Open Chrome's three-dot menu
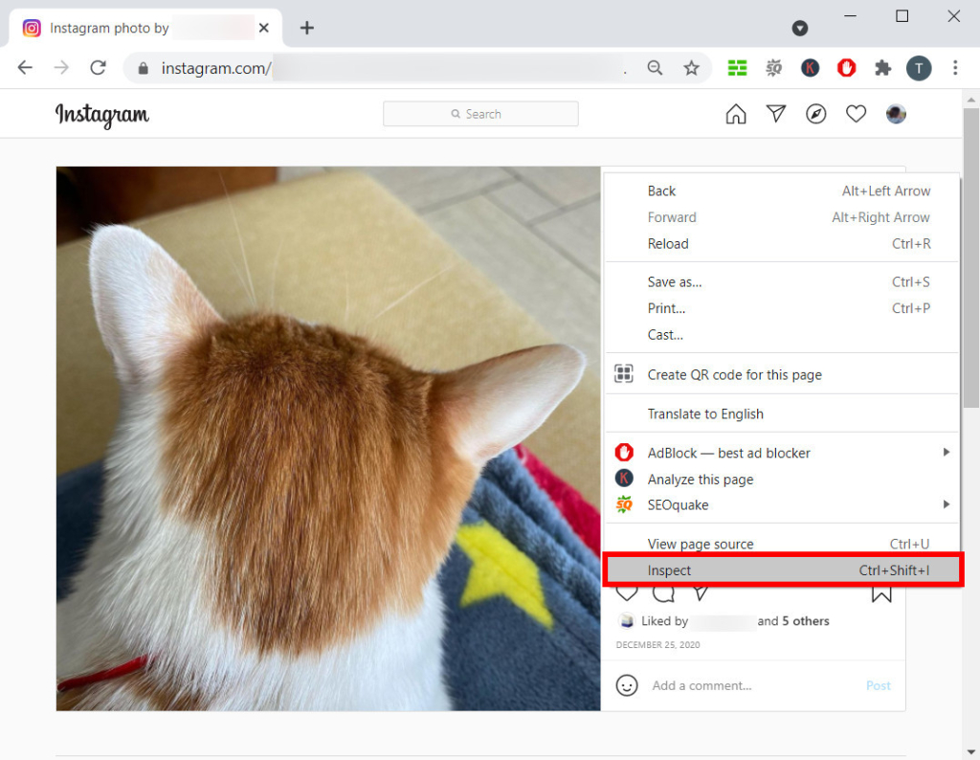The width and height of the screenshot is (980, 760). click(954, 68)
